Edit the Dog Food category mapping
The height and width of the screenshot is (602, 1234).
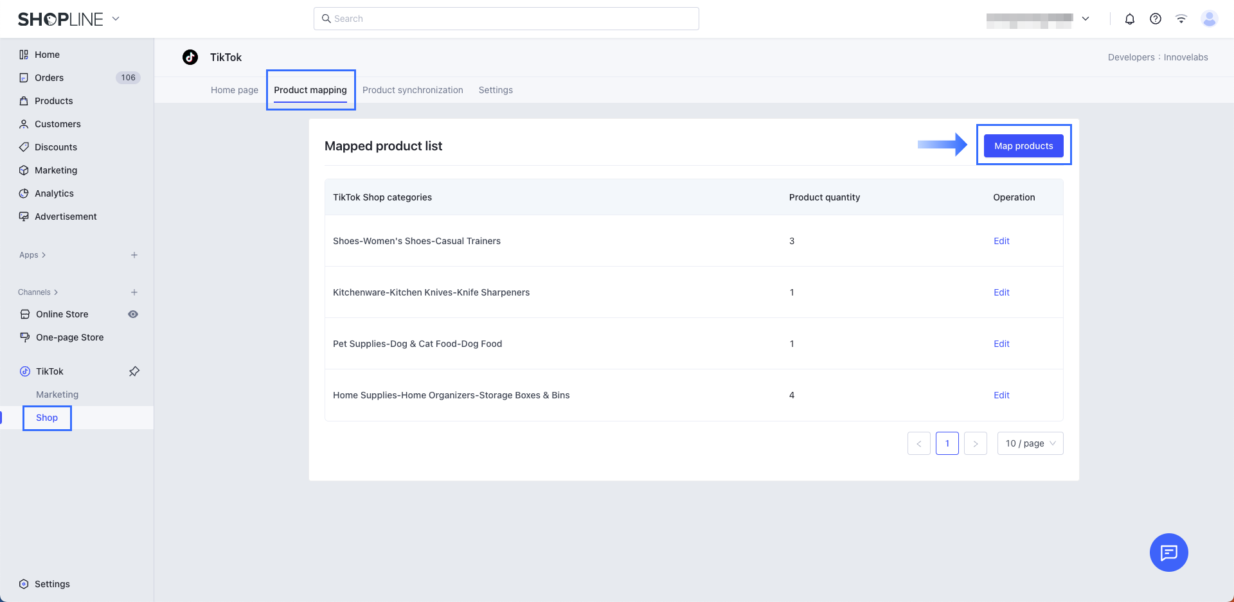coord(1001,344)
